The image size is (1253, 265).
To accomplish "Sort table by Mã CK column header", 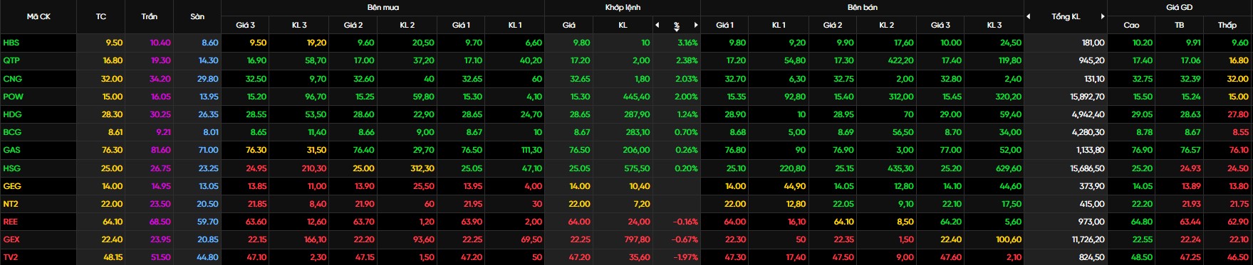I will click(38, 16).
